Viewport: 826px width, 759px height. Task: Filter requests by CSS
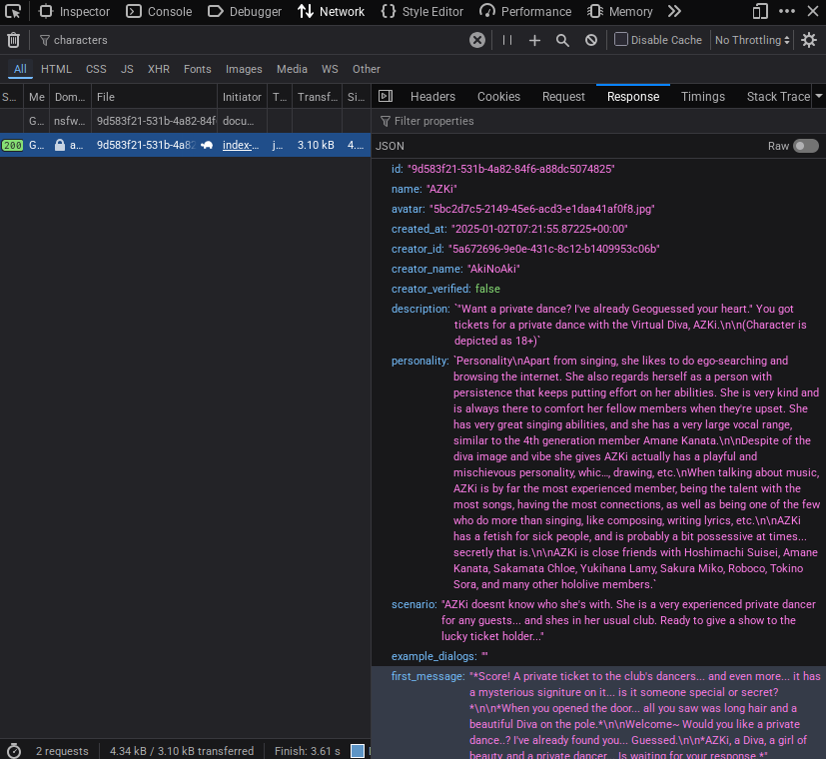pos(96,69)
